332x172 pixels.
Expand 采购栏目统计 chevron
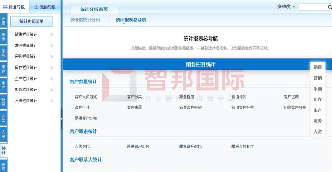pos(51,56)
